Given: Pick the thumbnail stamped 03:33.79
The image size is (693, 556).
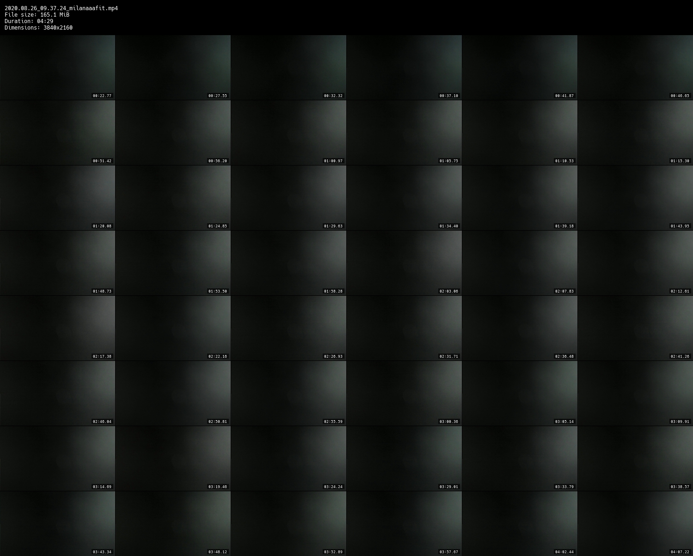Looking at the screenshot, I should (x=520, y=458).
